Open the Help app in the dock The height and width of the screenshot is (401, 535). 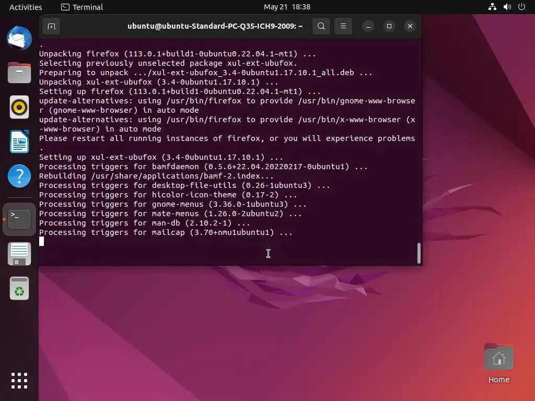coord(19,176)
